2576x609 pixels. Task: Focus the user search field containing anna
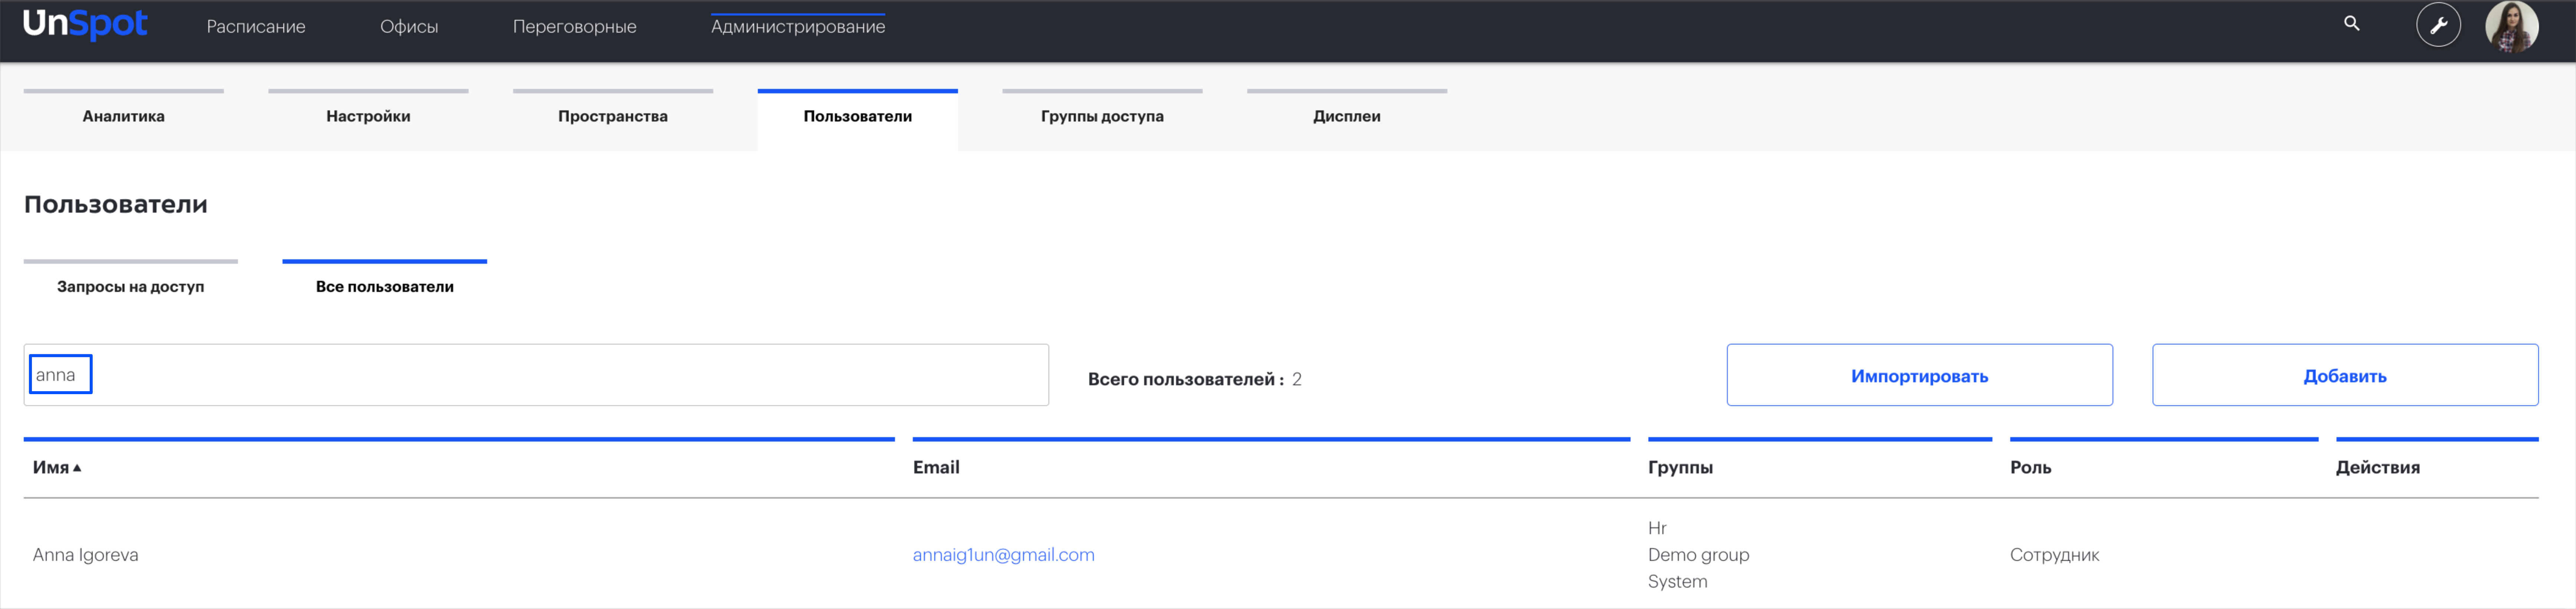(x=536, y=375)
